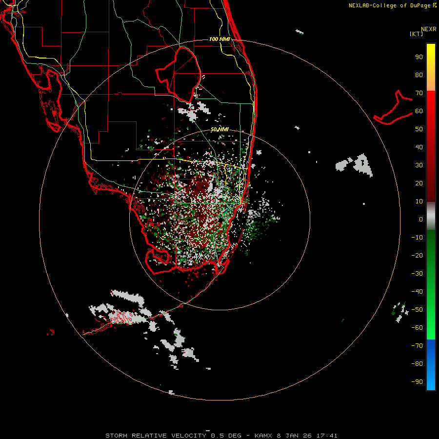Click the 80 value on the velocity scale
The width and height of the screenshot is (439, 439).
(419, 75)
